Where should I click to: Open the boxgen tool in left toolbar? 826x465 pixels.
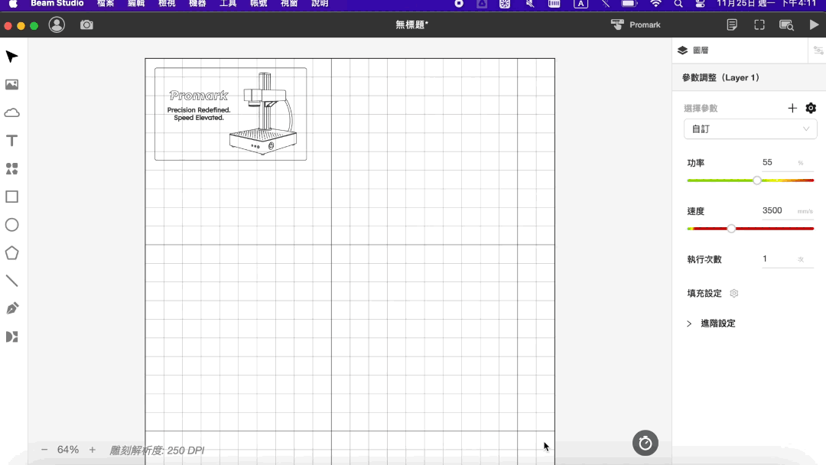coord(11,337)
